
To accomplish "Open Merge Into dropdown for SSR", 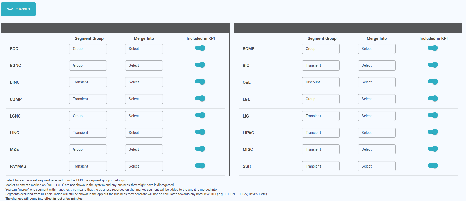I will [377, 166].
